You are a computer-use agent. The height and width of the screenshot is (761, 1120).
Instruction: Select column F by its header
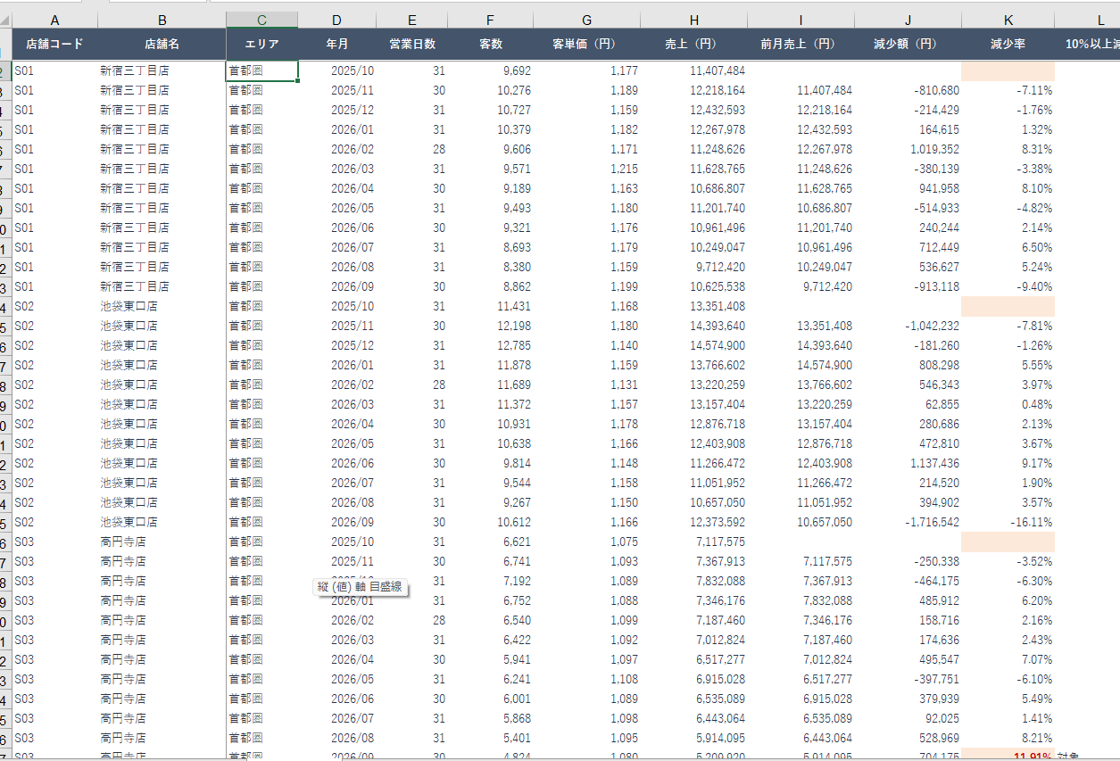coord(490,20)
